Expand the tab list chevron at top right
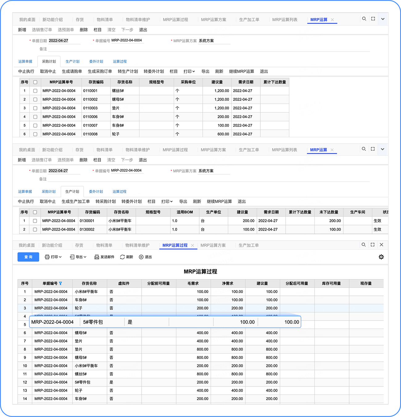The height and width of the screenshot is (417, 401). click(383, 19)
